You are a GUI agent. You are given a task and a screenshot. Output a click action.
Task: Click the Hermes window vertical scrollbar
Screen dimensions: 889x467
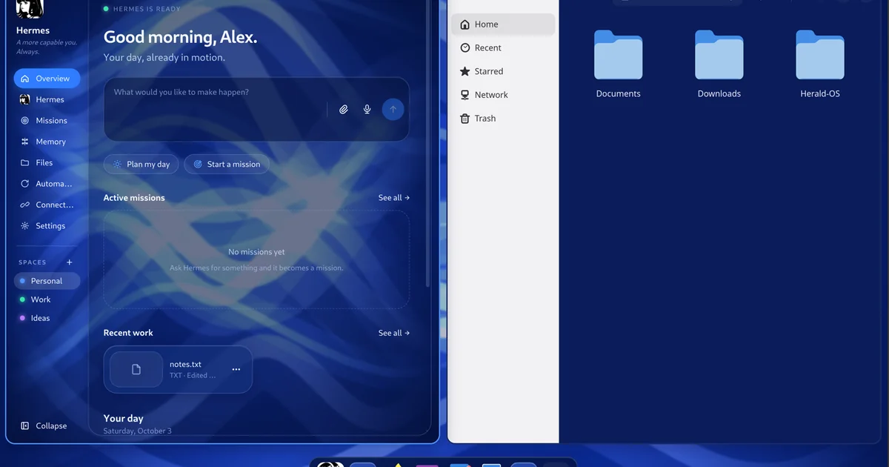(x=427, y=145)
